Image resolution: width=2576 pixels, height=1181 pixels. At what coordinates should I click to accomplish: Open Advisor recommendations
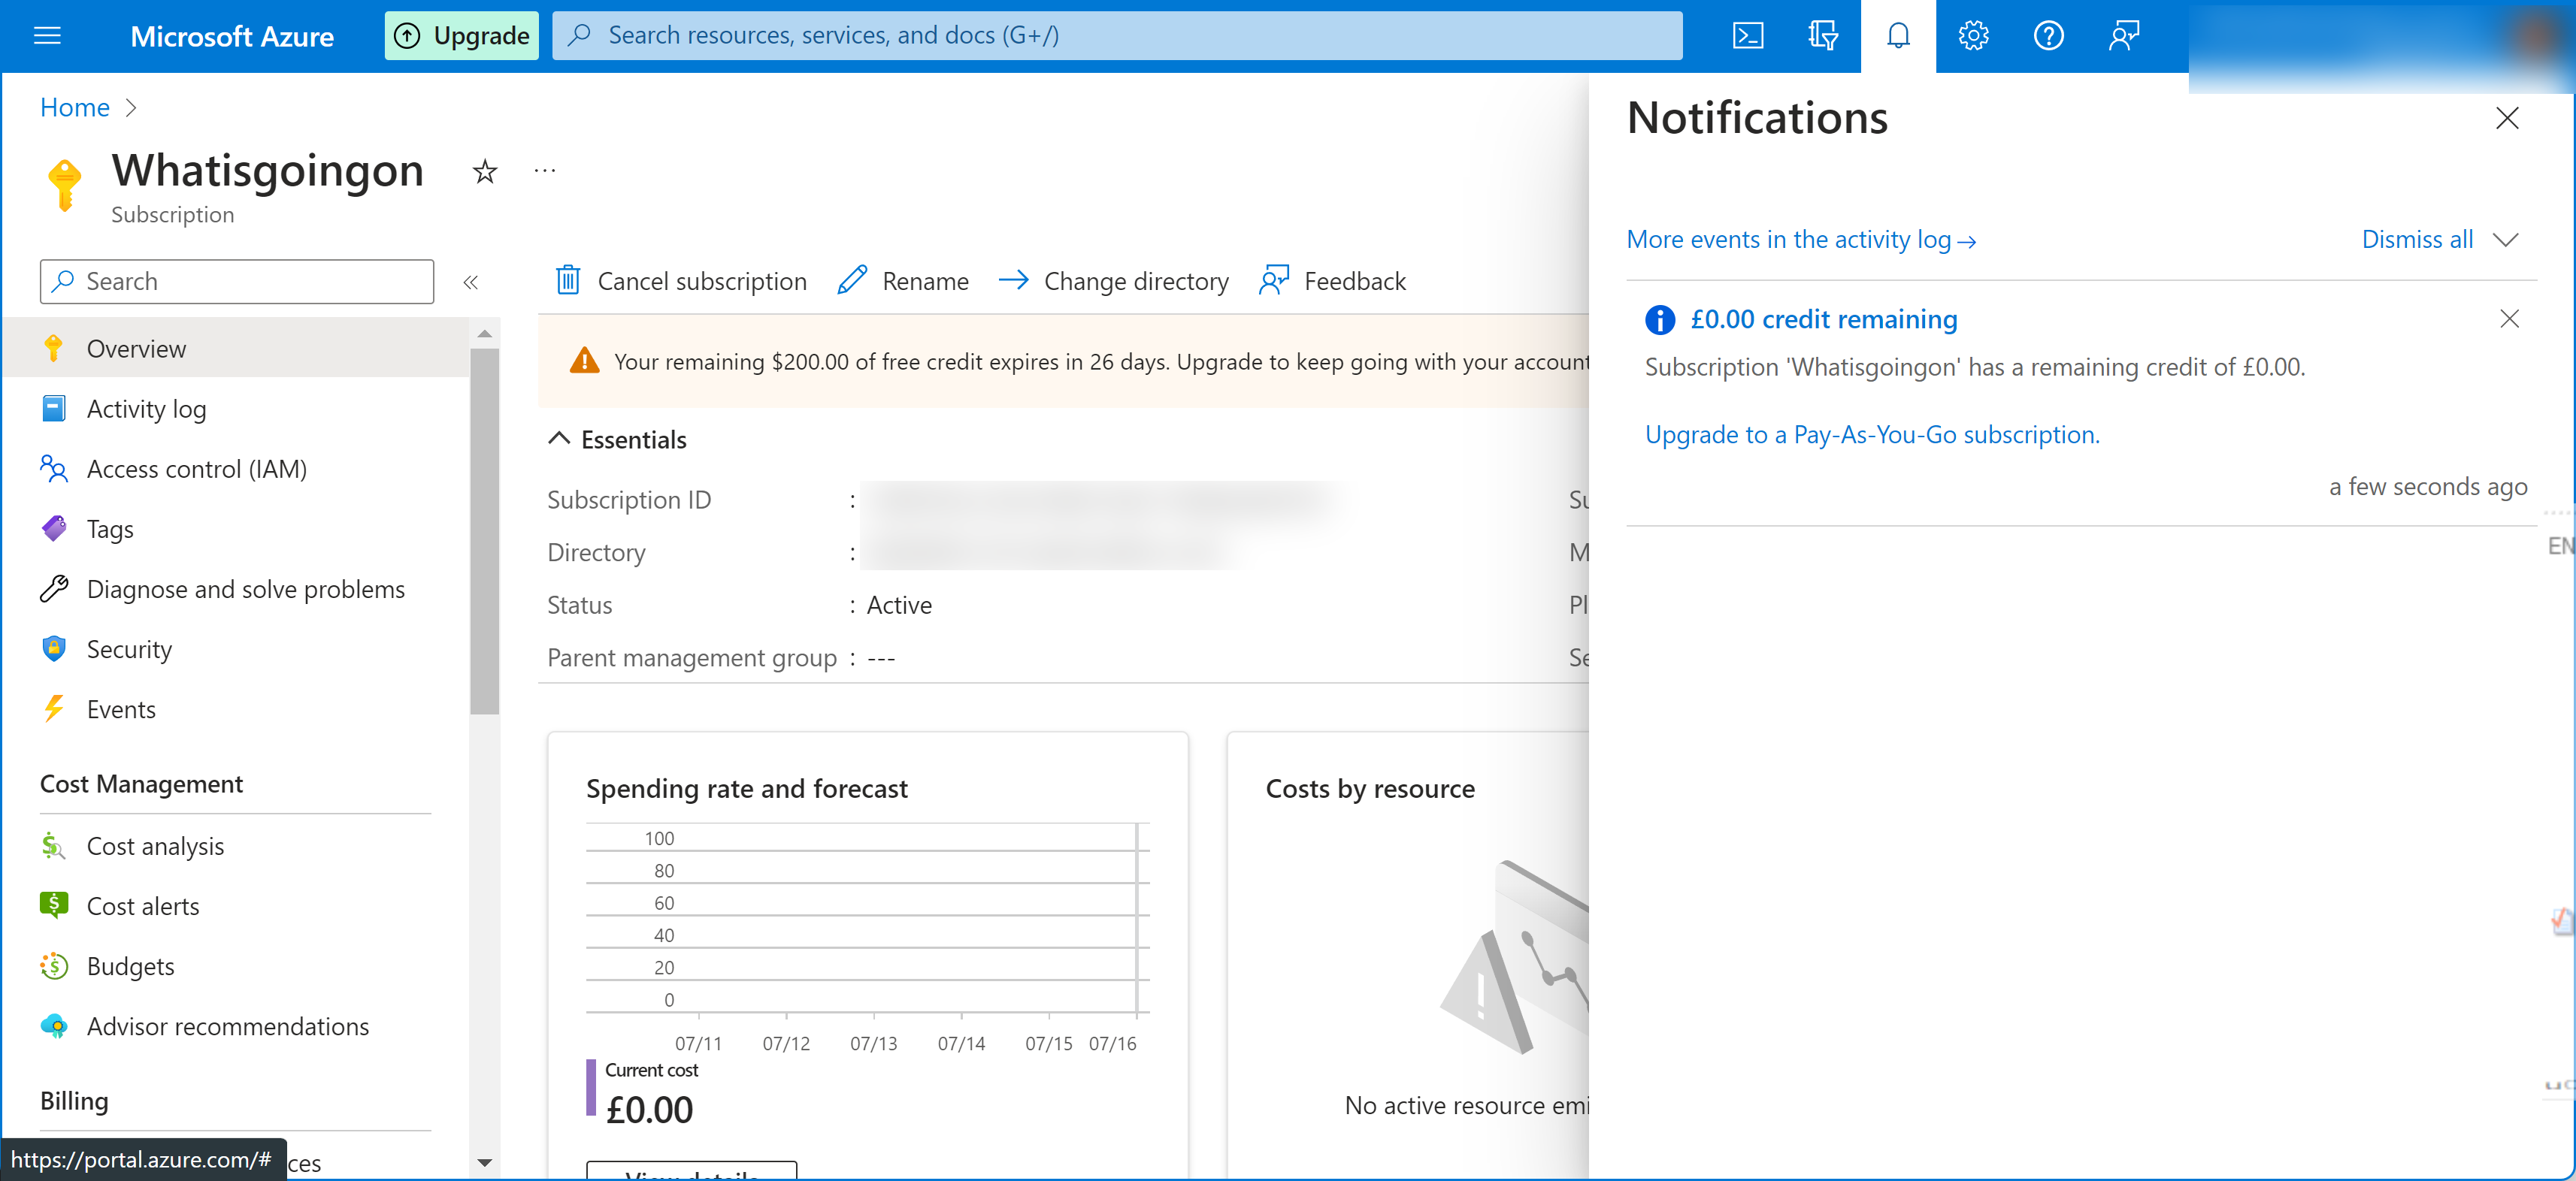pyautogui.click(x=228, y=1026)
